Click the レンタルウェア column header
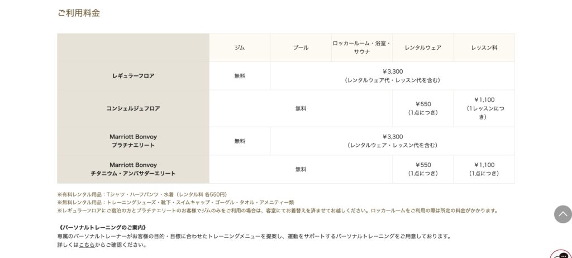572x258 pixels. pos(423,48)
